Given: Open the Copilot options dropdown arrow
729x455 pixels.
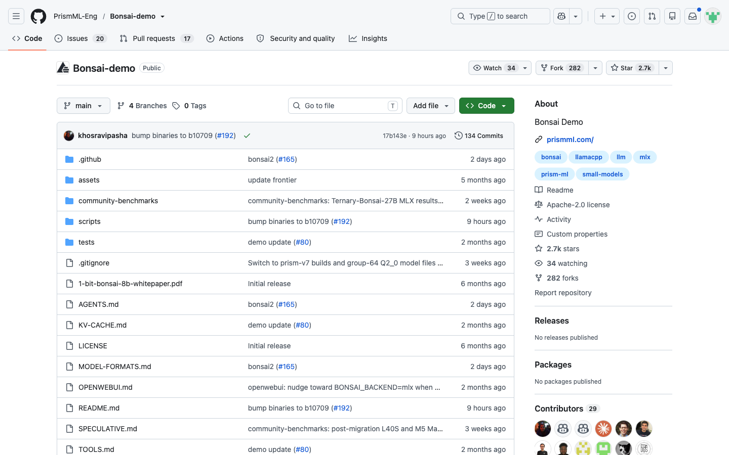Looking at the screenshot, I should click(x=576, y=16).
